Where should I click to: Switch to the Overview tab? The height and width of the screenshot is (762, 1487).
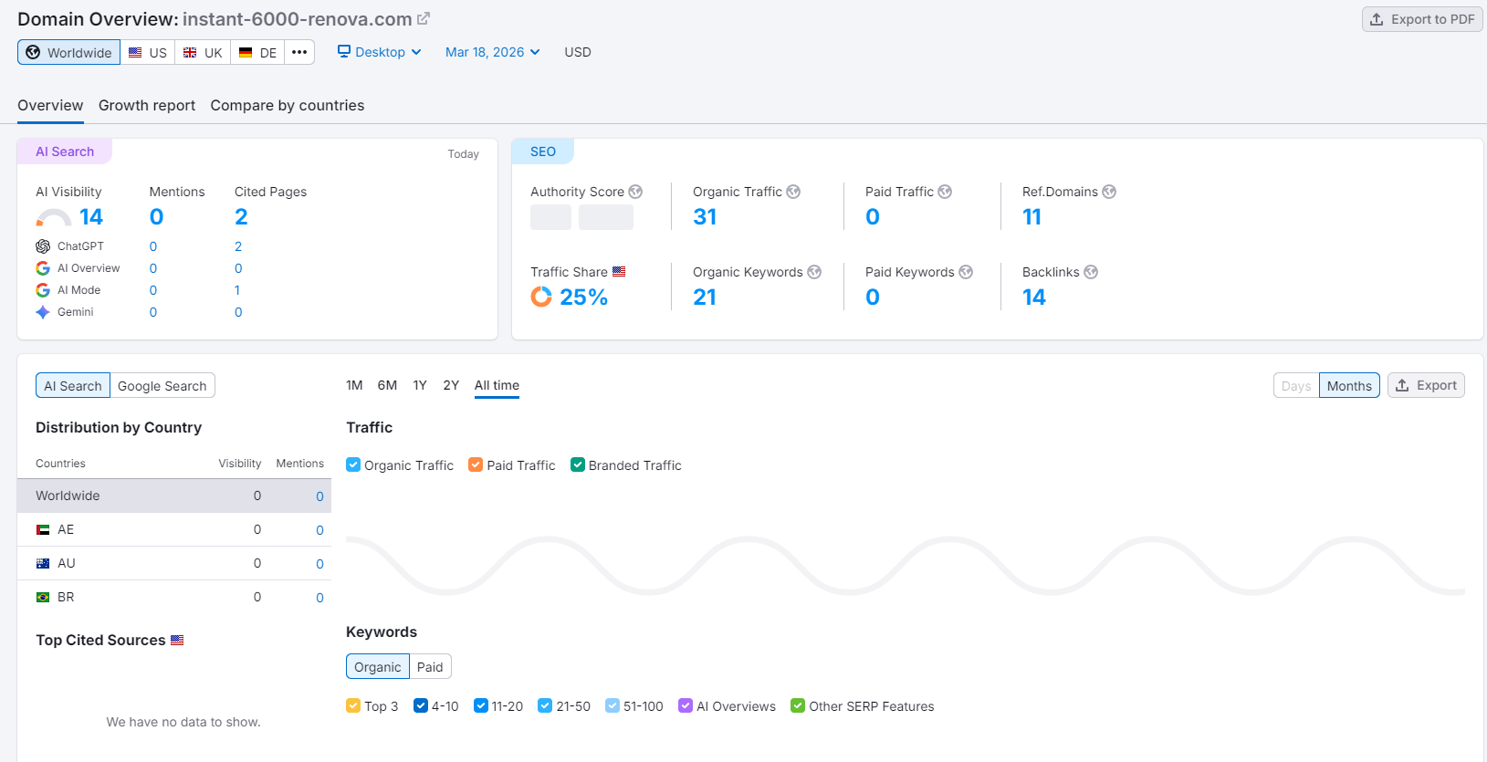[50, 106]
